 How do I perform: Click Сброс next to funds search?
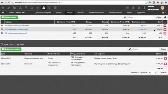click(x=159, y=17)
